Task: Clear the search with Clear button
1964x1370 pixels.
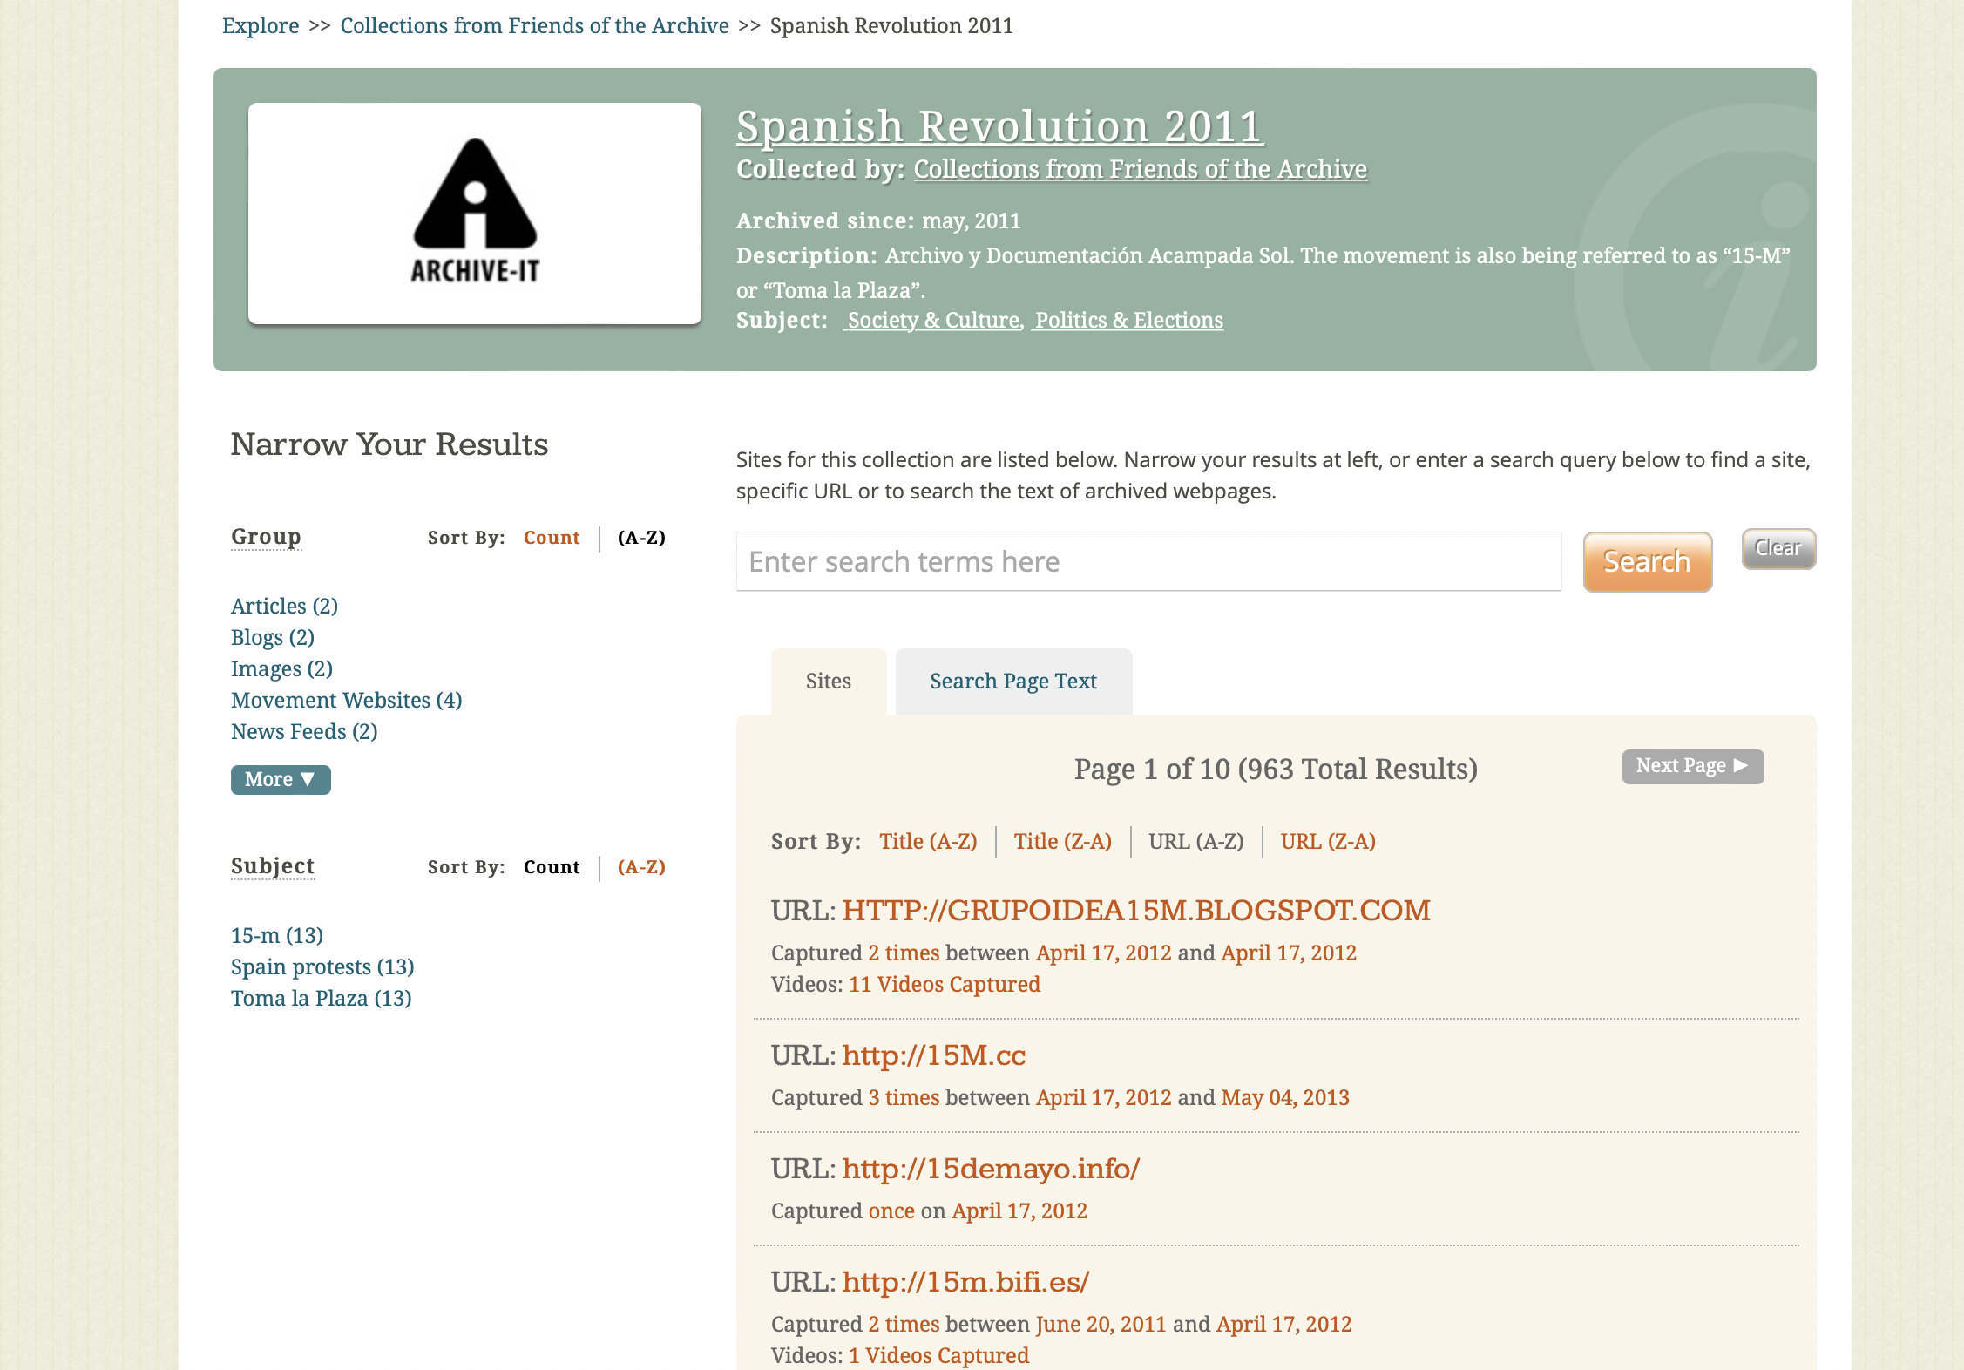Action: point(1778,548)
